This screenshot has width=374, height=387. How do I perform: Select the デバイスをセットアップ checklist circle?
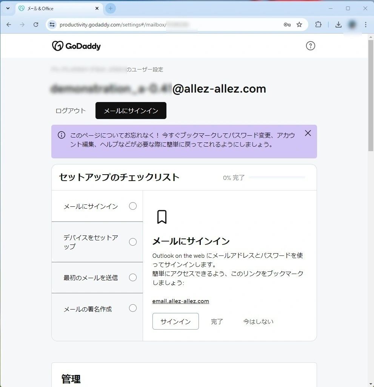coord(133,242)
